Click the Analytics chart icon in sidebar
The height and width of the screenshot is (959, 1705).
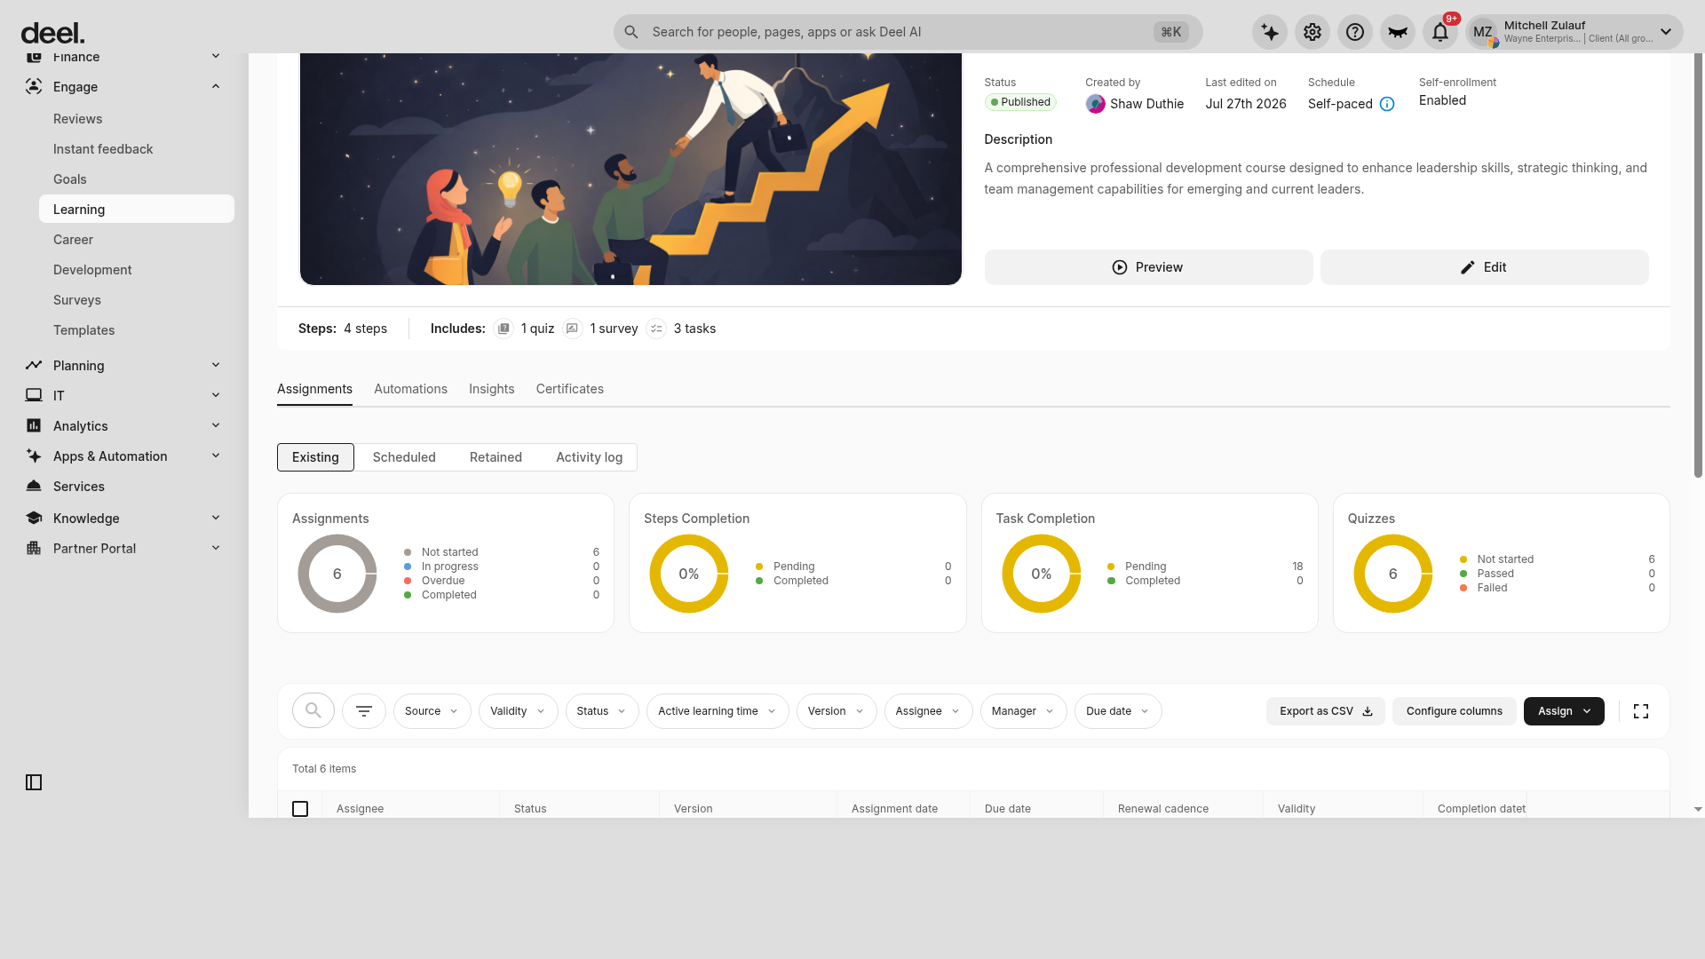click(x=34, y=426)
